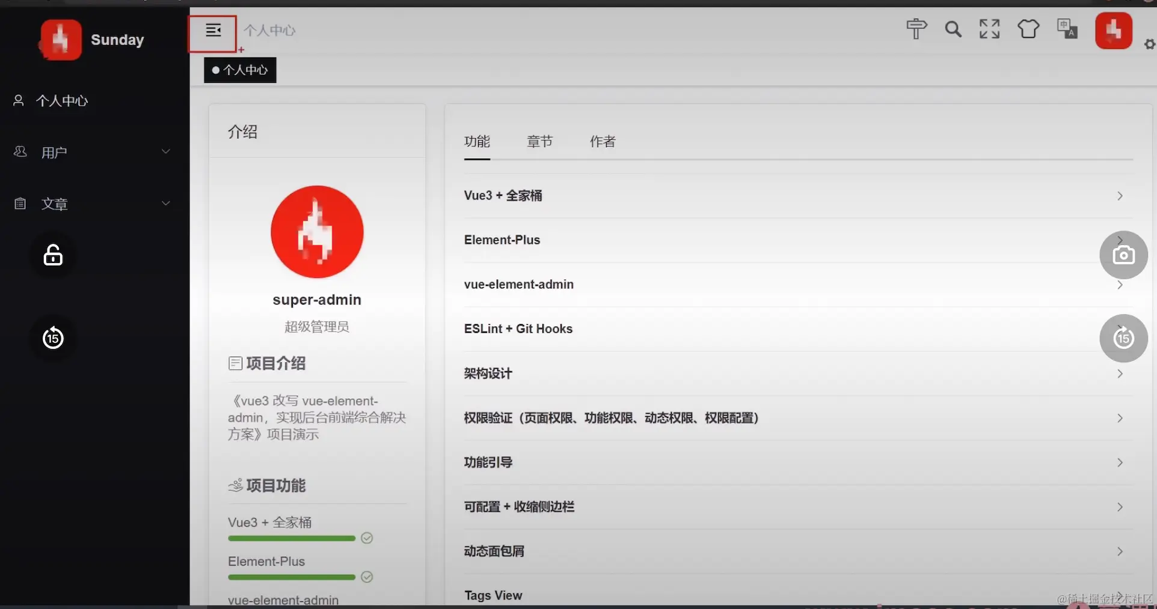Click the gear icon beside the avatar
This screenshot has height=609, width=1157.
coord(1150,44)
